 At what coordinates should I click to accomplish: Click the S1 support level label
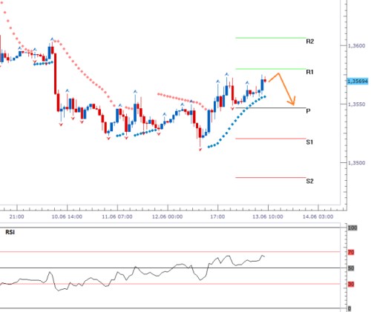(x=309, y=142)
